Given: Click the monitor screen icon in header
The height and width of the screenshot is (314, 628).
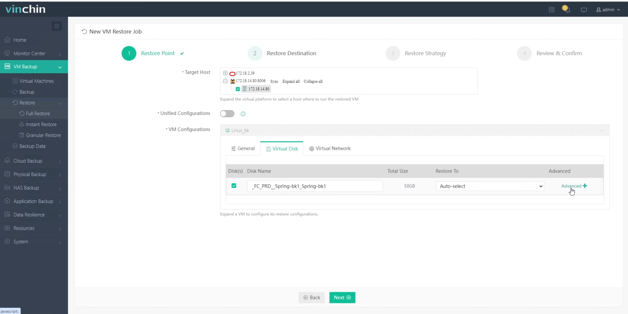Looking at the screenshot, I should 584,10.
